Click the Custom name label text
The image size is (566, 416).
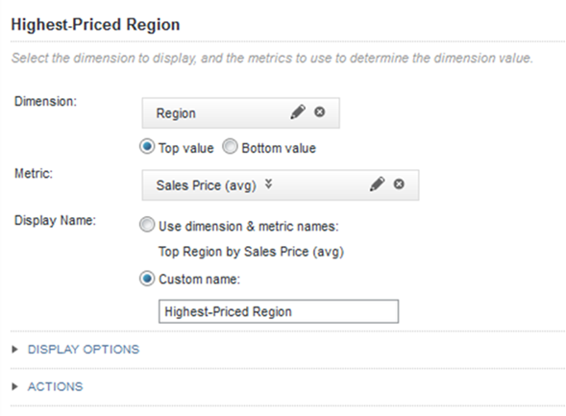(199, 280)
